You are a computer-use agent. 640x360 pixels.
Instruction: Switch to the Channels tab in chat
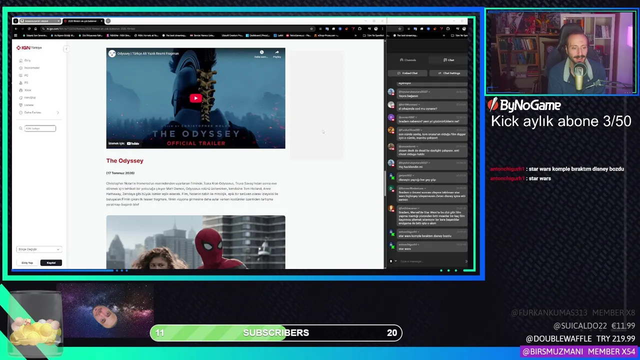point(407,60)
